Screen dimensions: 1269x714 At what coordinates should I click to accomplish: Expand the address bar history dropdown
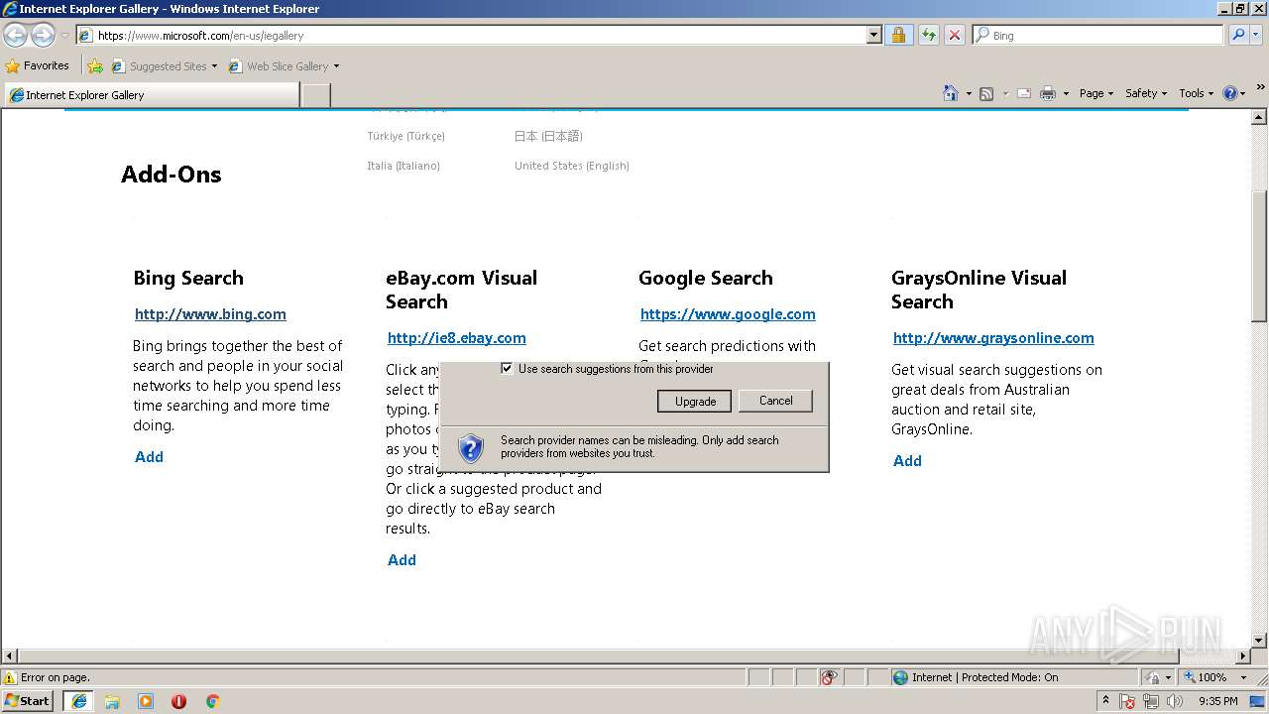point(873,35)
